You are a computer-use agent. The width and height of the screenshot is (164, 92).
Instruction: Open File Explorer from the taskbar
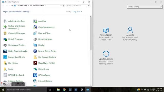pyautogui.click(x=58, y=90)
